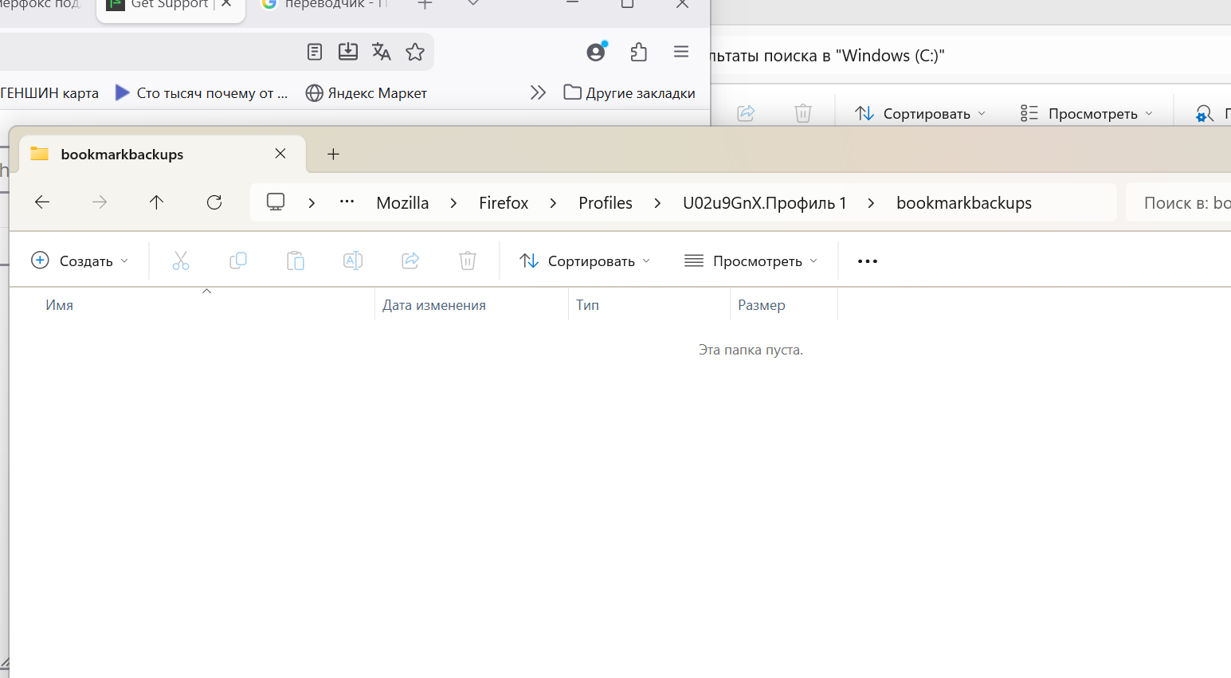Open 'Сортировать' in the search results window

(x=920, y=113)
